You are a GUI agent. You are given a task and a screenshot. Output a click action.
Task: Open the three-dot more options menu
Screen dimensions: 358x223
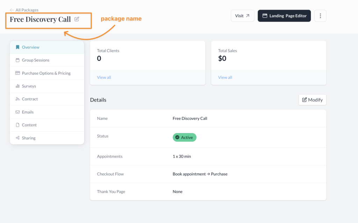(320, 16)
